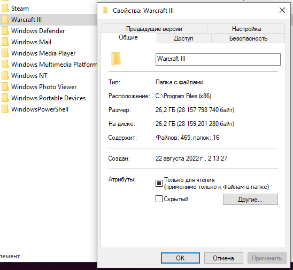The width and height of the screenshot is (293, 270).
Task: Click the Windows Defender folder icon
Action: [x=5, y=31]
